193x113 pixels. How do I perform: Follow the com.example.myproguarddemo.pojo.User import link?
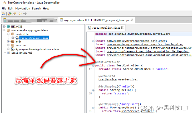click(136, 41)
